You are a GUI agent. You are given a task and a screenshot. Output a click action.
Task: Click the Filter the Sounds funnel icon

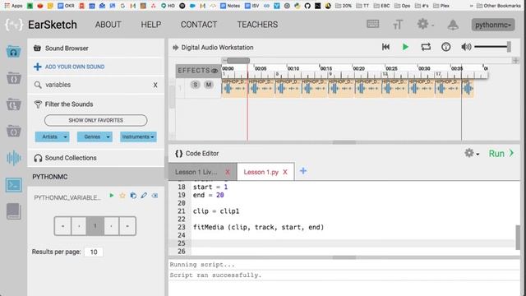point(38,104)
